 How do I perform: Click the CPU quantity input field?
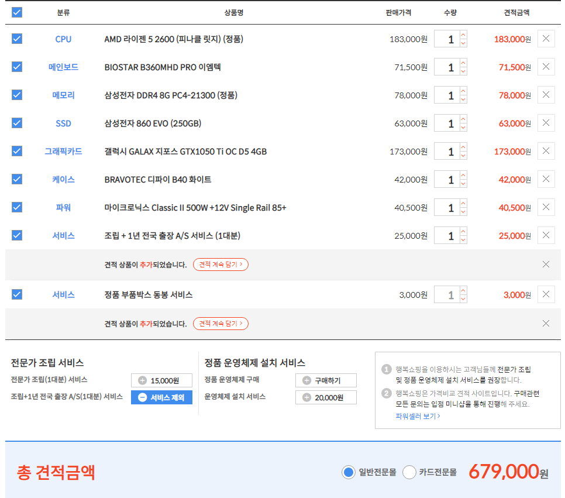[x=447, y=39]
